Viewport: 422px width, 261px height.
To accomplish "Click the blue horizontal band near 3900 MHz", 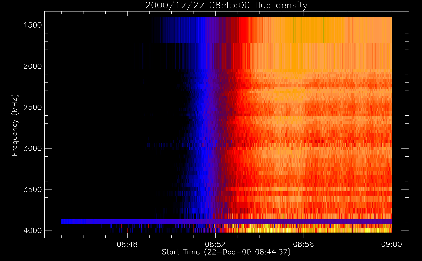I will [x=226, y=222].
